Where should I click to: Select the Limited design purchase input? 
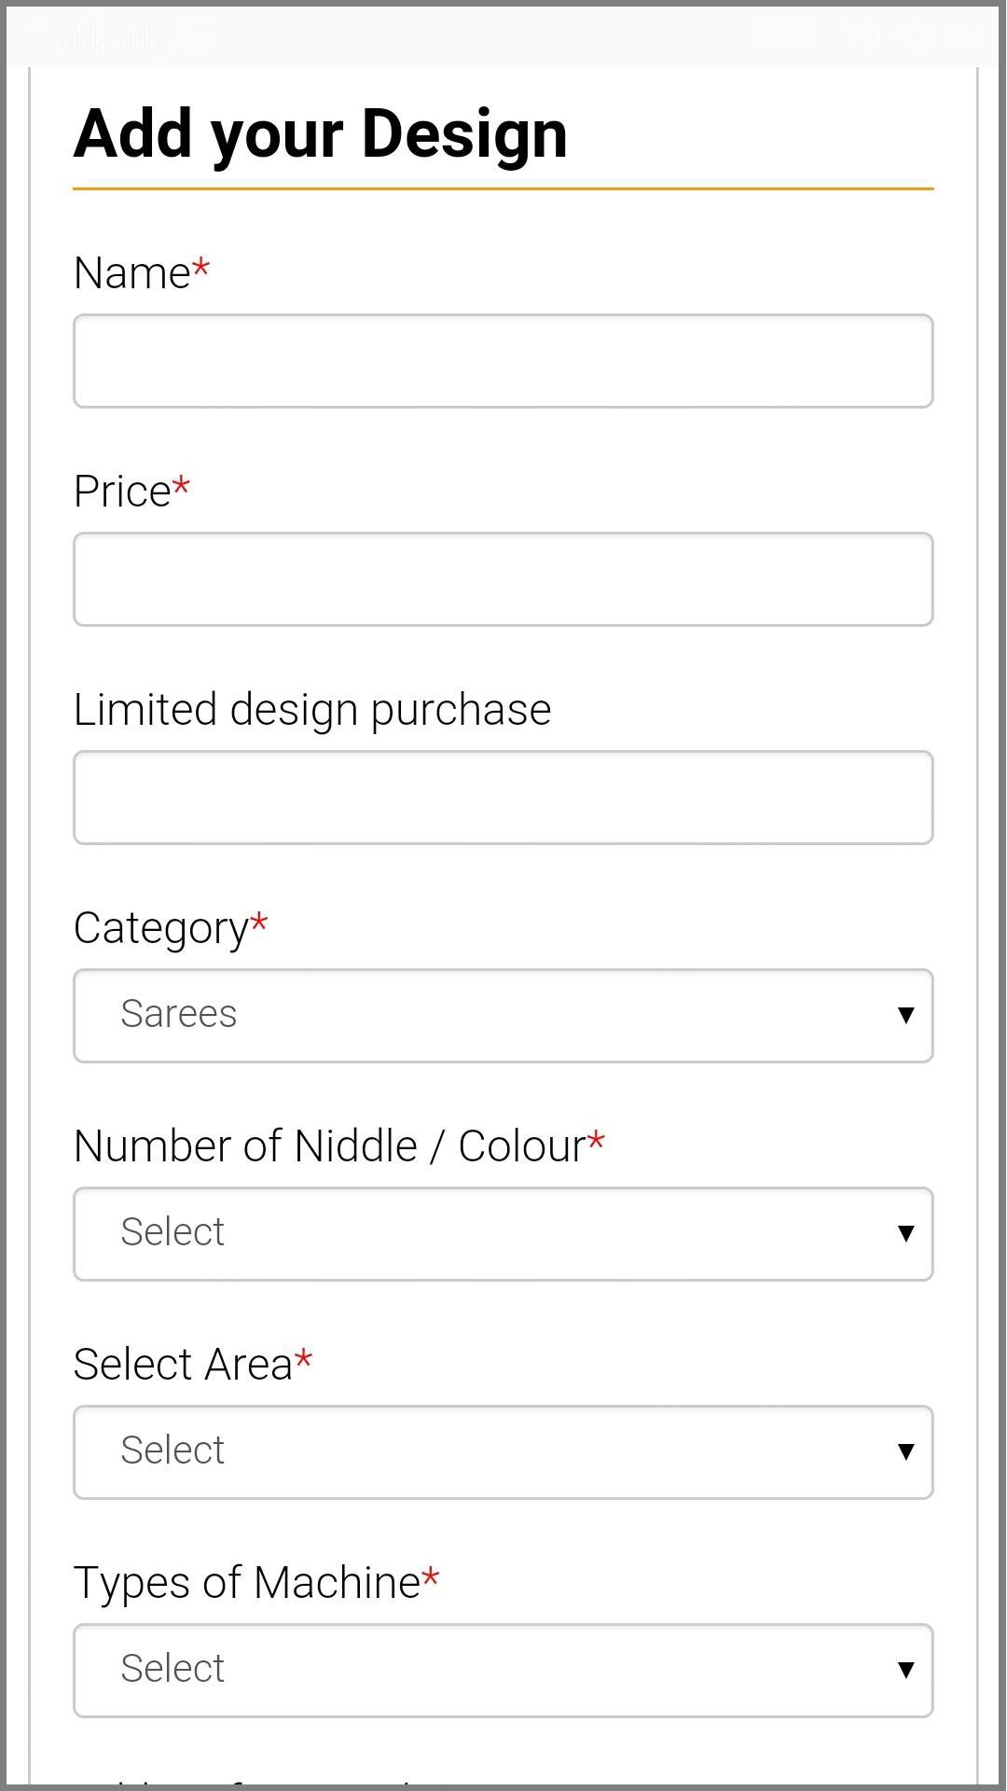[x=504, y=798]
